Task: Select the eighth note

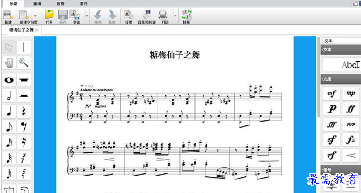Action: click(9, 127)
